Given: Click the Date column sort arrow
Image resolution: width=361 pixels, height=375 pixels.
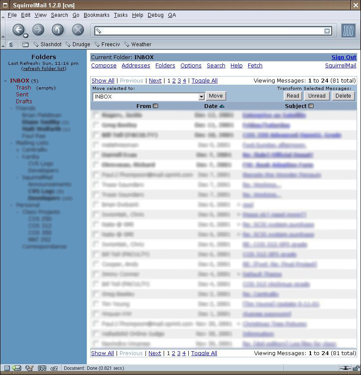Looking at the screenshot, I should click(222, 106).
